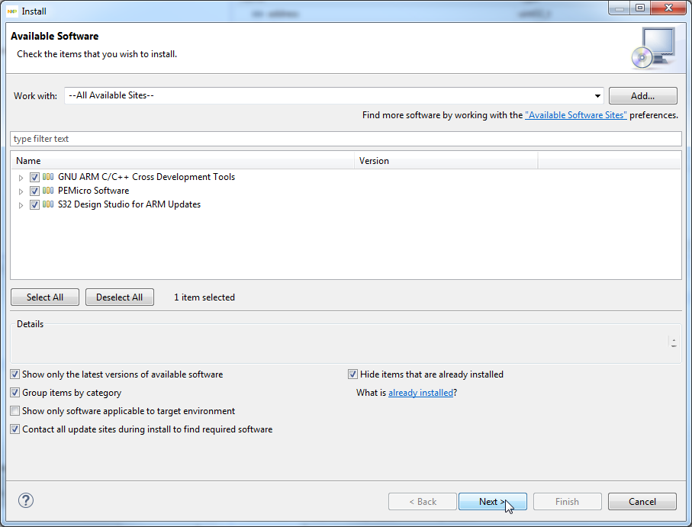692x527 pixels.
Task: Toggle Hide items that are already installed
Action: pyautogui.click(x=352, y=374)
